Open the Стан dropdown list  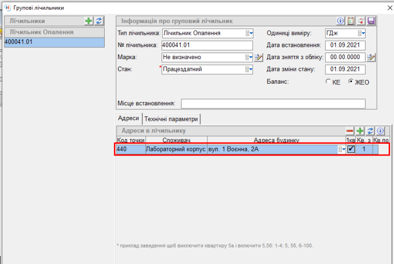coord(249,69)
